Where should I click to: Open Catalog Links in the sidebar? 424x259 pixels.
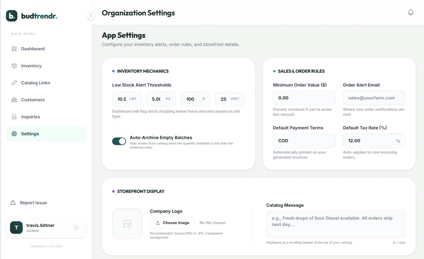pyautogui.click(x=46, y=83)
